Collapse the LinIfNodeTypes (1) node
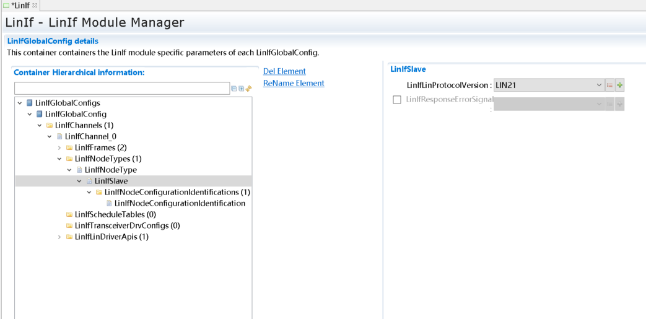 click(59, 159)
